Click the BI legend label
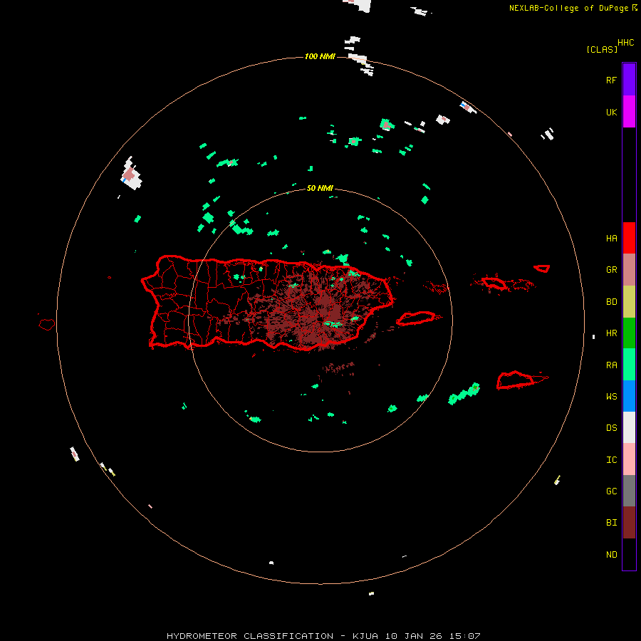Viewport: 641px width, 641px height. point(611,523)
